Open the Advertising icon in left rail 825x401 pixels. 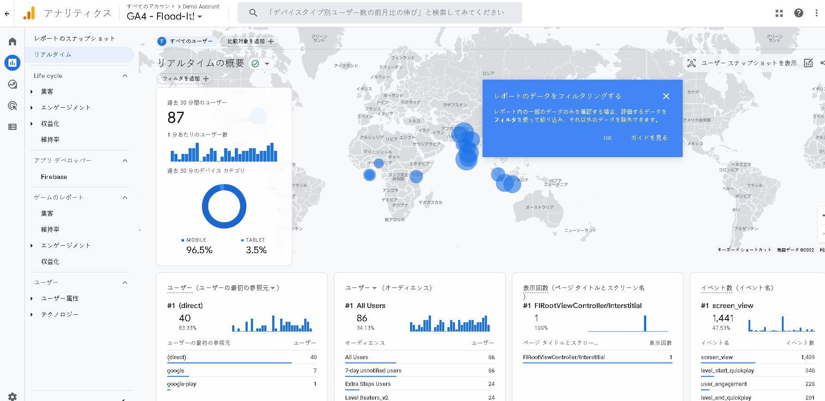(12, 105)
